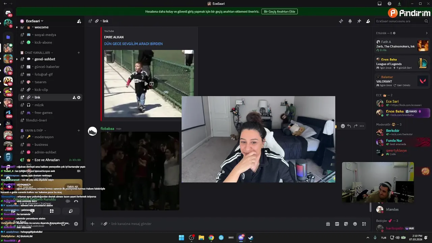The width and height of the screenshot is (432, 243).
Task: Open the kick-clip channel
Action: click(x=50, y=90)
